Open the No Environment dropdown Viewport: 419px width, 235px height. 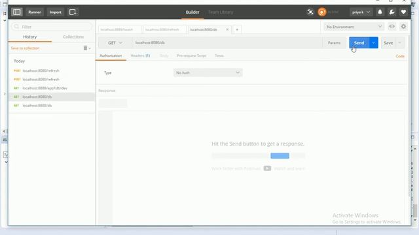click(x=354, y=27)
